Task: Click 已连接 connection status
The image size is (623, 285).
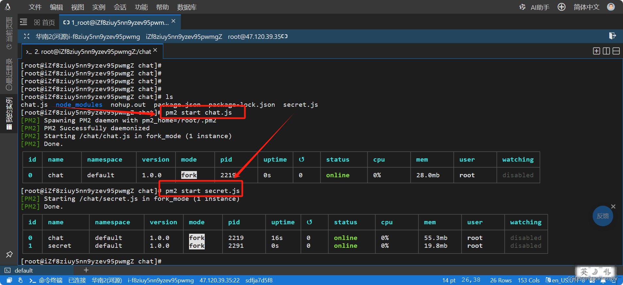Action: 77,280
